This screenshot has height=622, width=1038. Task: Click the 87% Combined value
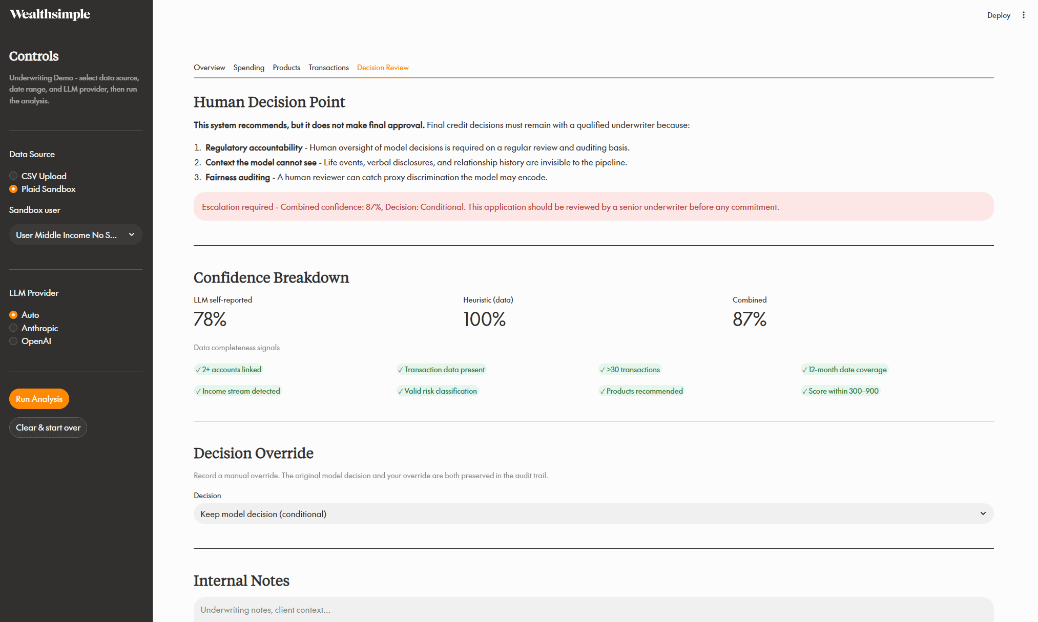coord(749,319)
